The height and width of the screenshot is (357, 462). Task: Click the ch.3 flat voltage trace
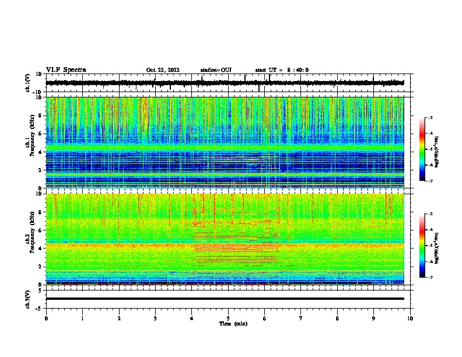[225, 299]
